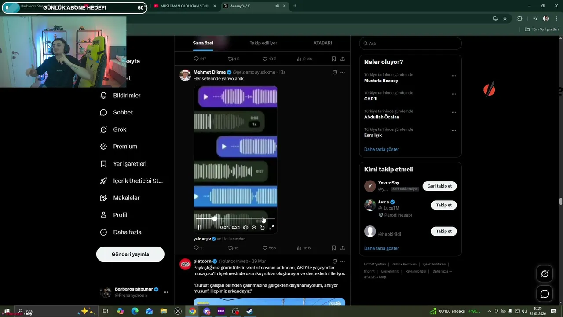This screenshot has width=563, height=317.
Task: Open account menu beside Barbaros akpunar
Action: coord(166,292)
